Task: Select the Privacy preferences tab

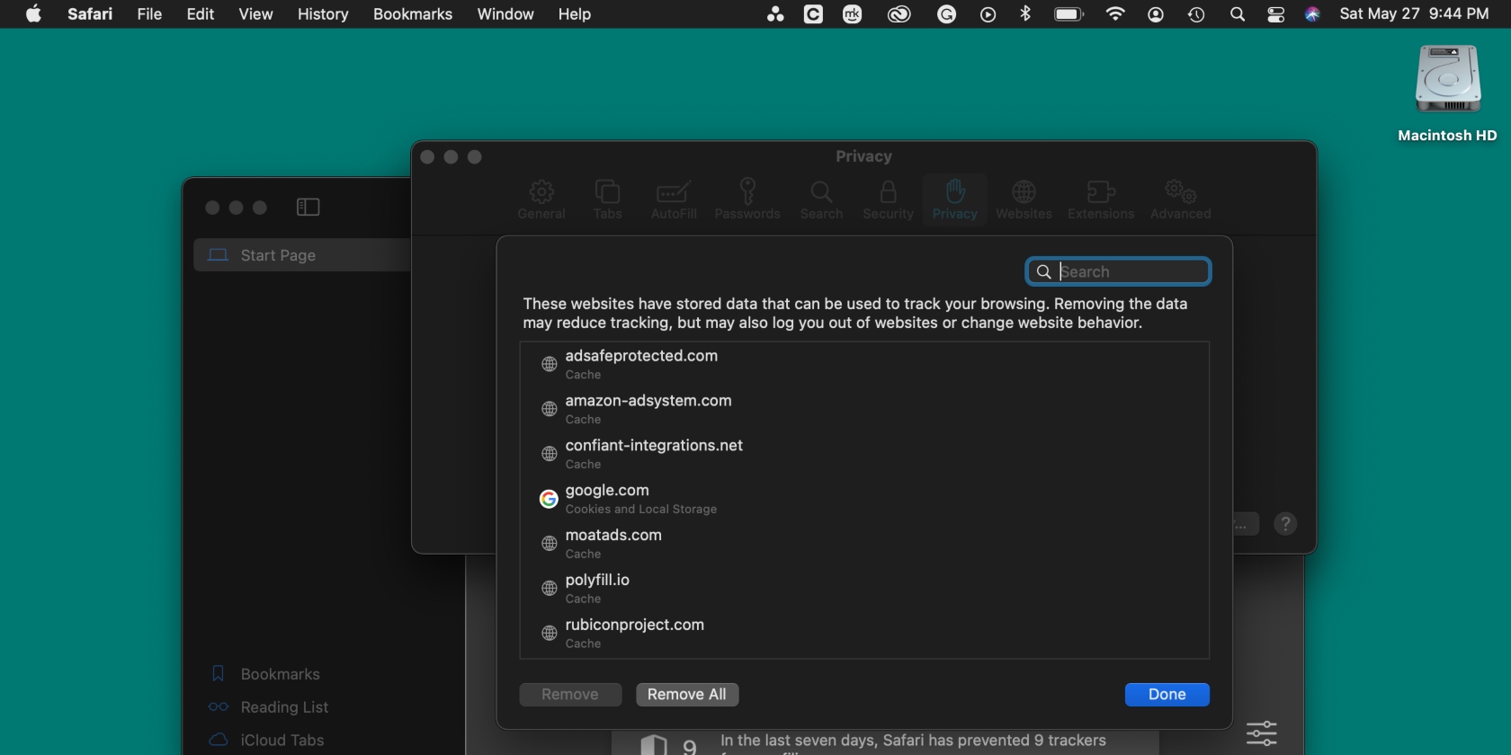Action: pyautogui.click(x=954, y=200)
